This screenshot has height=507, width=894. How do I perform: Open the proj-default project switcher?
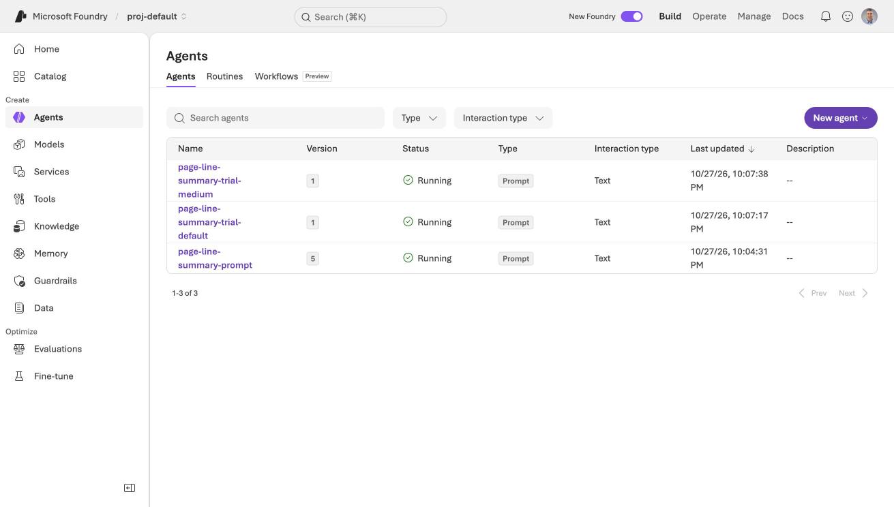click(x=157, y=16)
